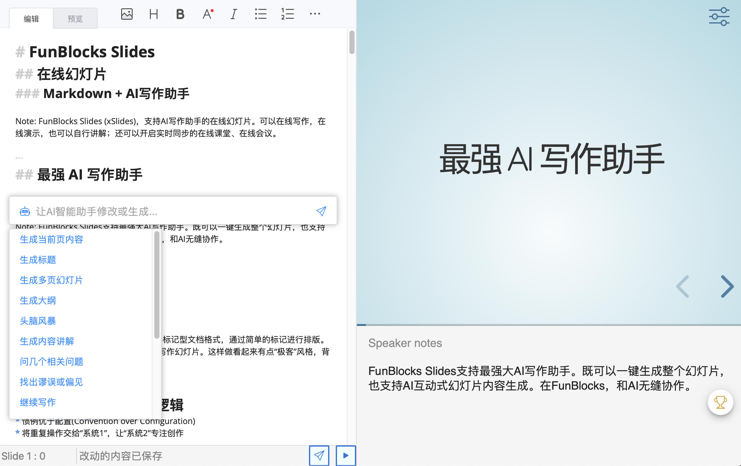The height and width of the screenshot is (466, 741).
Task: Click the share button in the bottom bar
Action: click(x=319, y=455)
